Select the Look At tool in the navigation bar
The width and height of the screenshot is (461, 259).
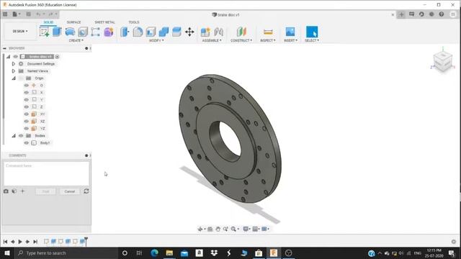(210, 229)
